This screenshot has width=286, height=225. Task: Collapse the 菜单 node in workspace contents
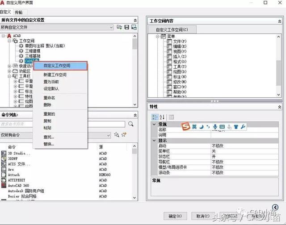pyautogui.click(x=157, y=37)
